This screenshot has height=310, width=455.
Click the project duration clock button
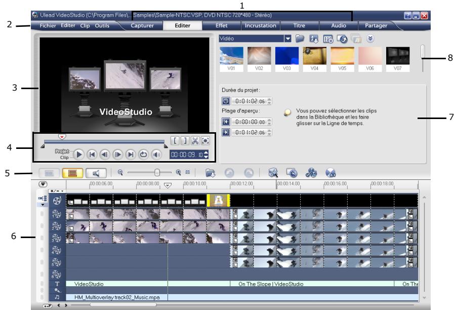[x=226, y=101]
